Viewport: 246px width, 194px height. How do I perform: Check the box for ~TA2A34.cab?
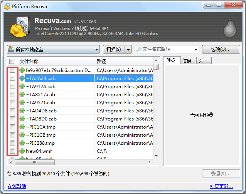[x=12, y=78]
